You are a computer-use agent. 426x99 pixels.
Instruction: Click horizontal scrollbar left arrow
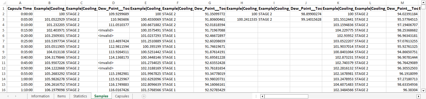point(262,96)
